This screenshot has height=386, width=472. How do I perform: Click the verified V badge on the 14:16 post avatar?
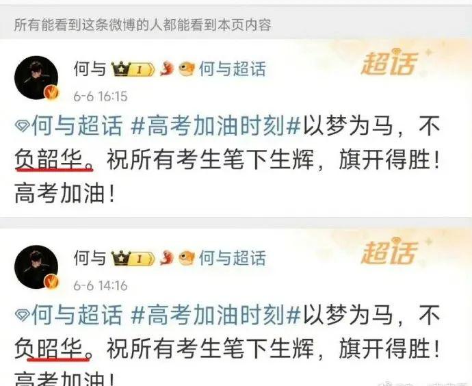[x=51, y=283]
